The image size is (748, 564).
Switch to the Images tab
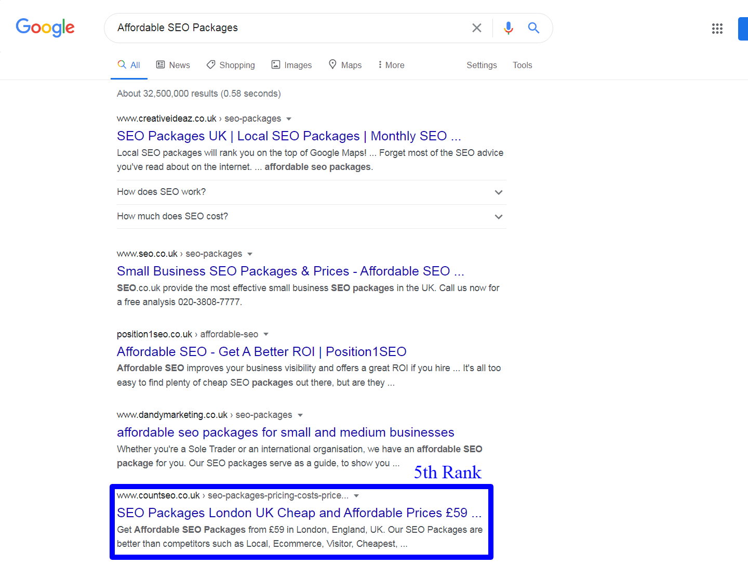click(x=291, y=65)
